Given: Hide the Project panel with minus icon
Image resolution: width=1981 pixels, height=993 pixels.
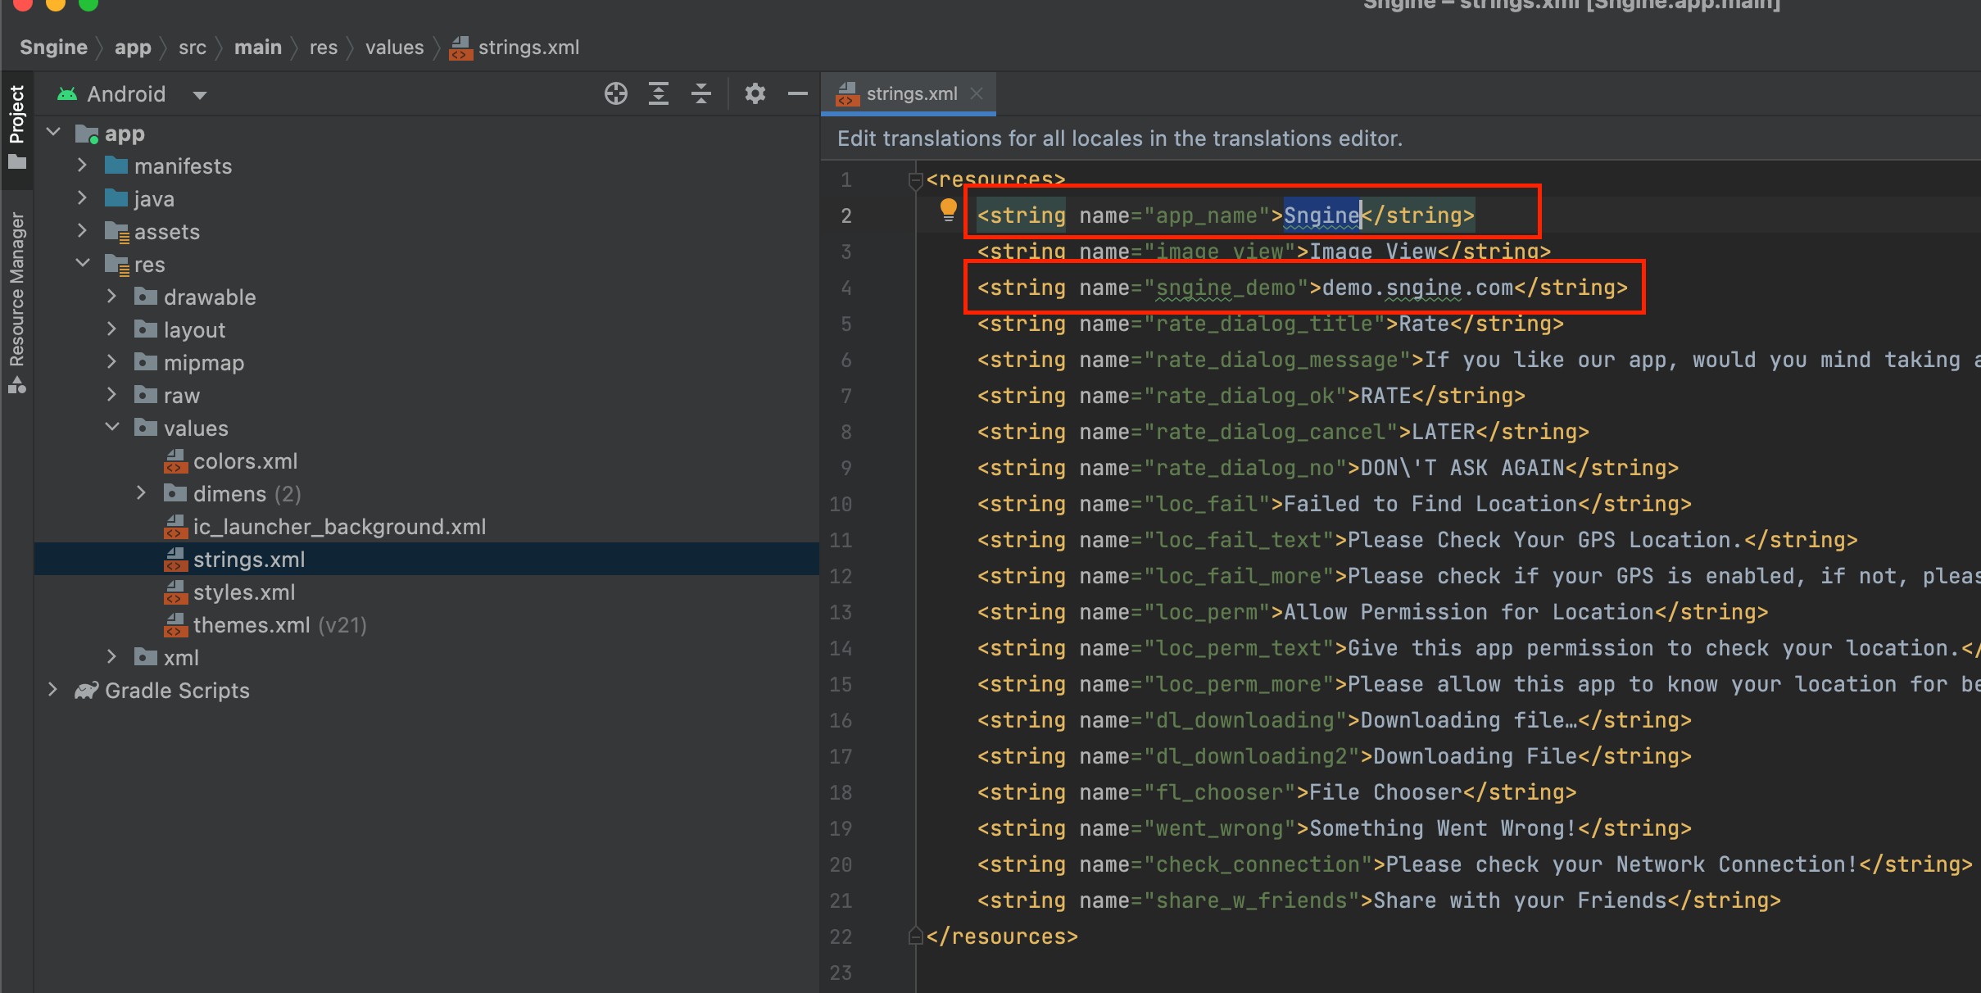Looking at the screenshot, I should click(797, 94).
